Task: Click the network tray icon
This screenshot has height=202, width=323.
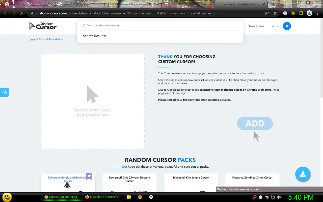Action: (x=273, y=197)
